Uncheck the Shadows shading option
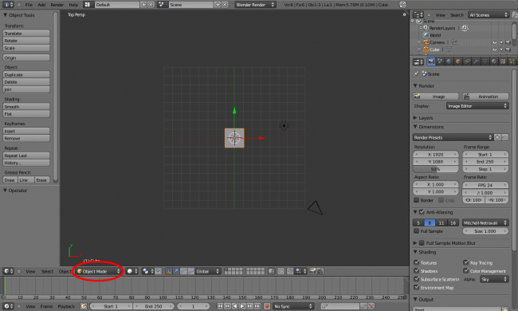The width and height of the screenshot is (518, 311). [416, 270]
